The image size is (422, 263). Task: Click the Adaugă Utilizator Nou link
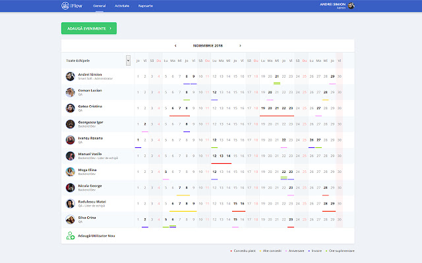97,235
